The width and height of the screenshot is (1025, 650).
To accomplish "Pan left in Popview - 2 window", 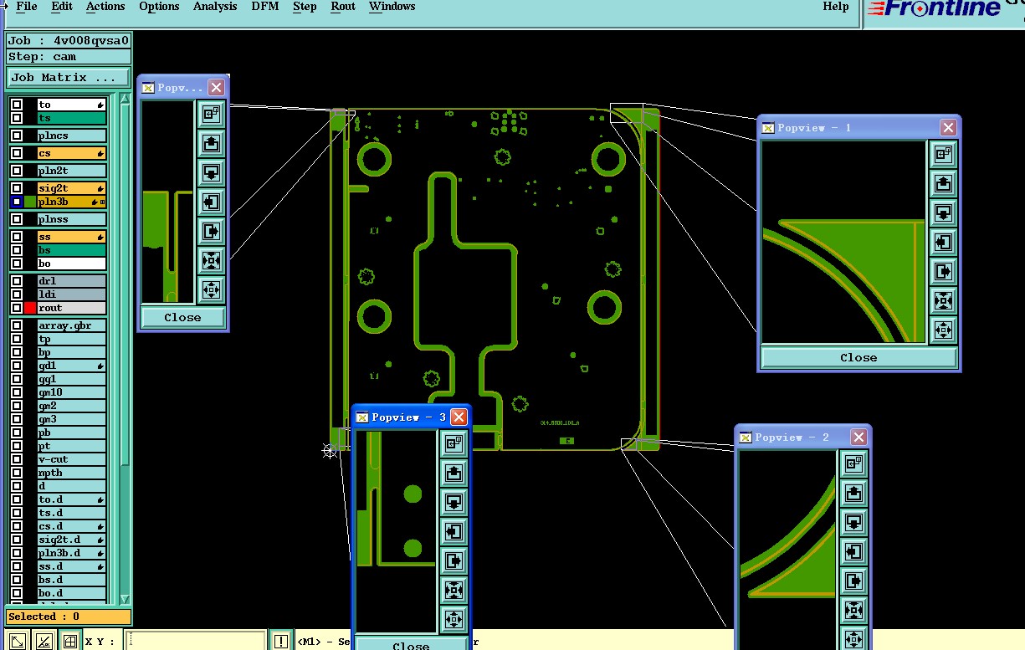I will [x=853, y=550].
